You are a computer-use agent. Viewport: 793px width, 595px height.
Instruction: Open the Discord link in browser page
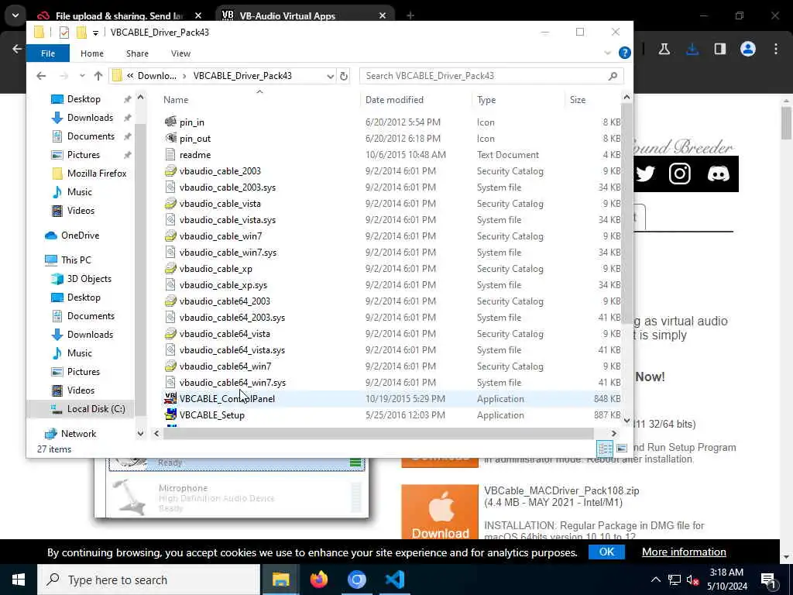pos(718,174)
